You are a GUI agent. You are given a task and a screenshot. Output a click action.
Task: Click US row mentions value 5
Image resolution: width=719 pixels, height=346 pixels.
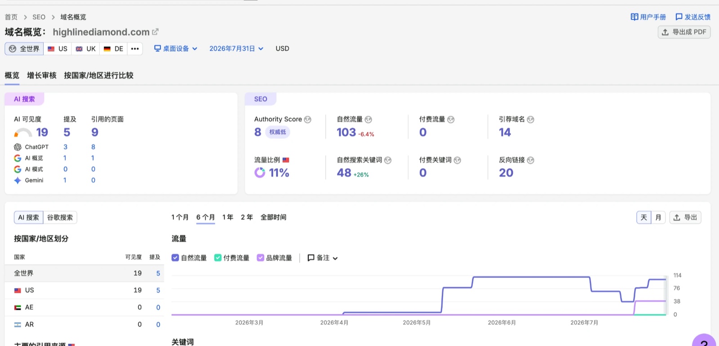[158, 290]
